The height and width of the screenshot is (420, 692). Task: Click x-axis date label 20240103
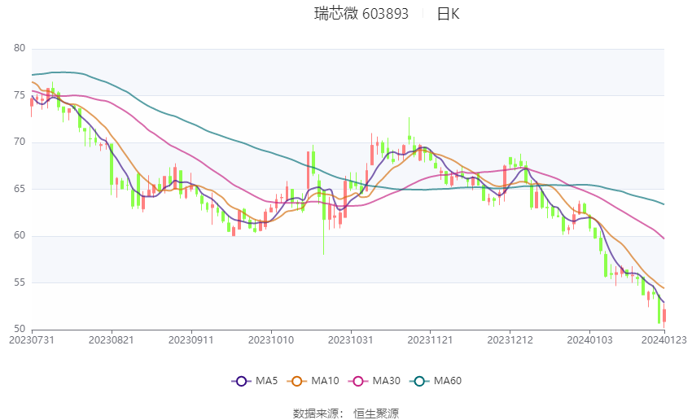point(589,340)
